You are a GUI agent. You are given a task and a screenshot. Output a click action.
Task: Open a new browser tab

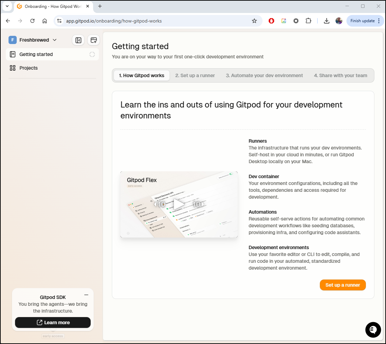click(x=100, y=6)
